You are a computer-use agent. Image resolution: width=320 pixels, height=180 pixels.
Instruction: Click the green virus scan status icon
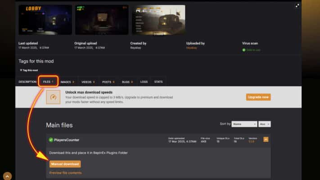tap(244, 50)
